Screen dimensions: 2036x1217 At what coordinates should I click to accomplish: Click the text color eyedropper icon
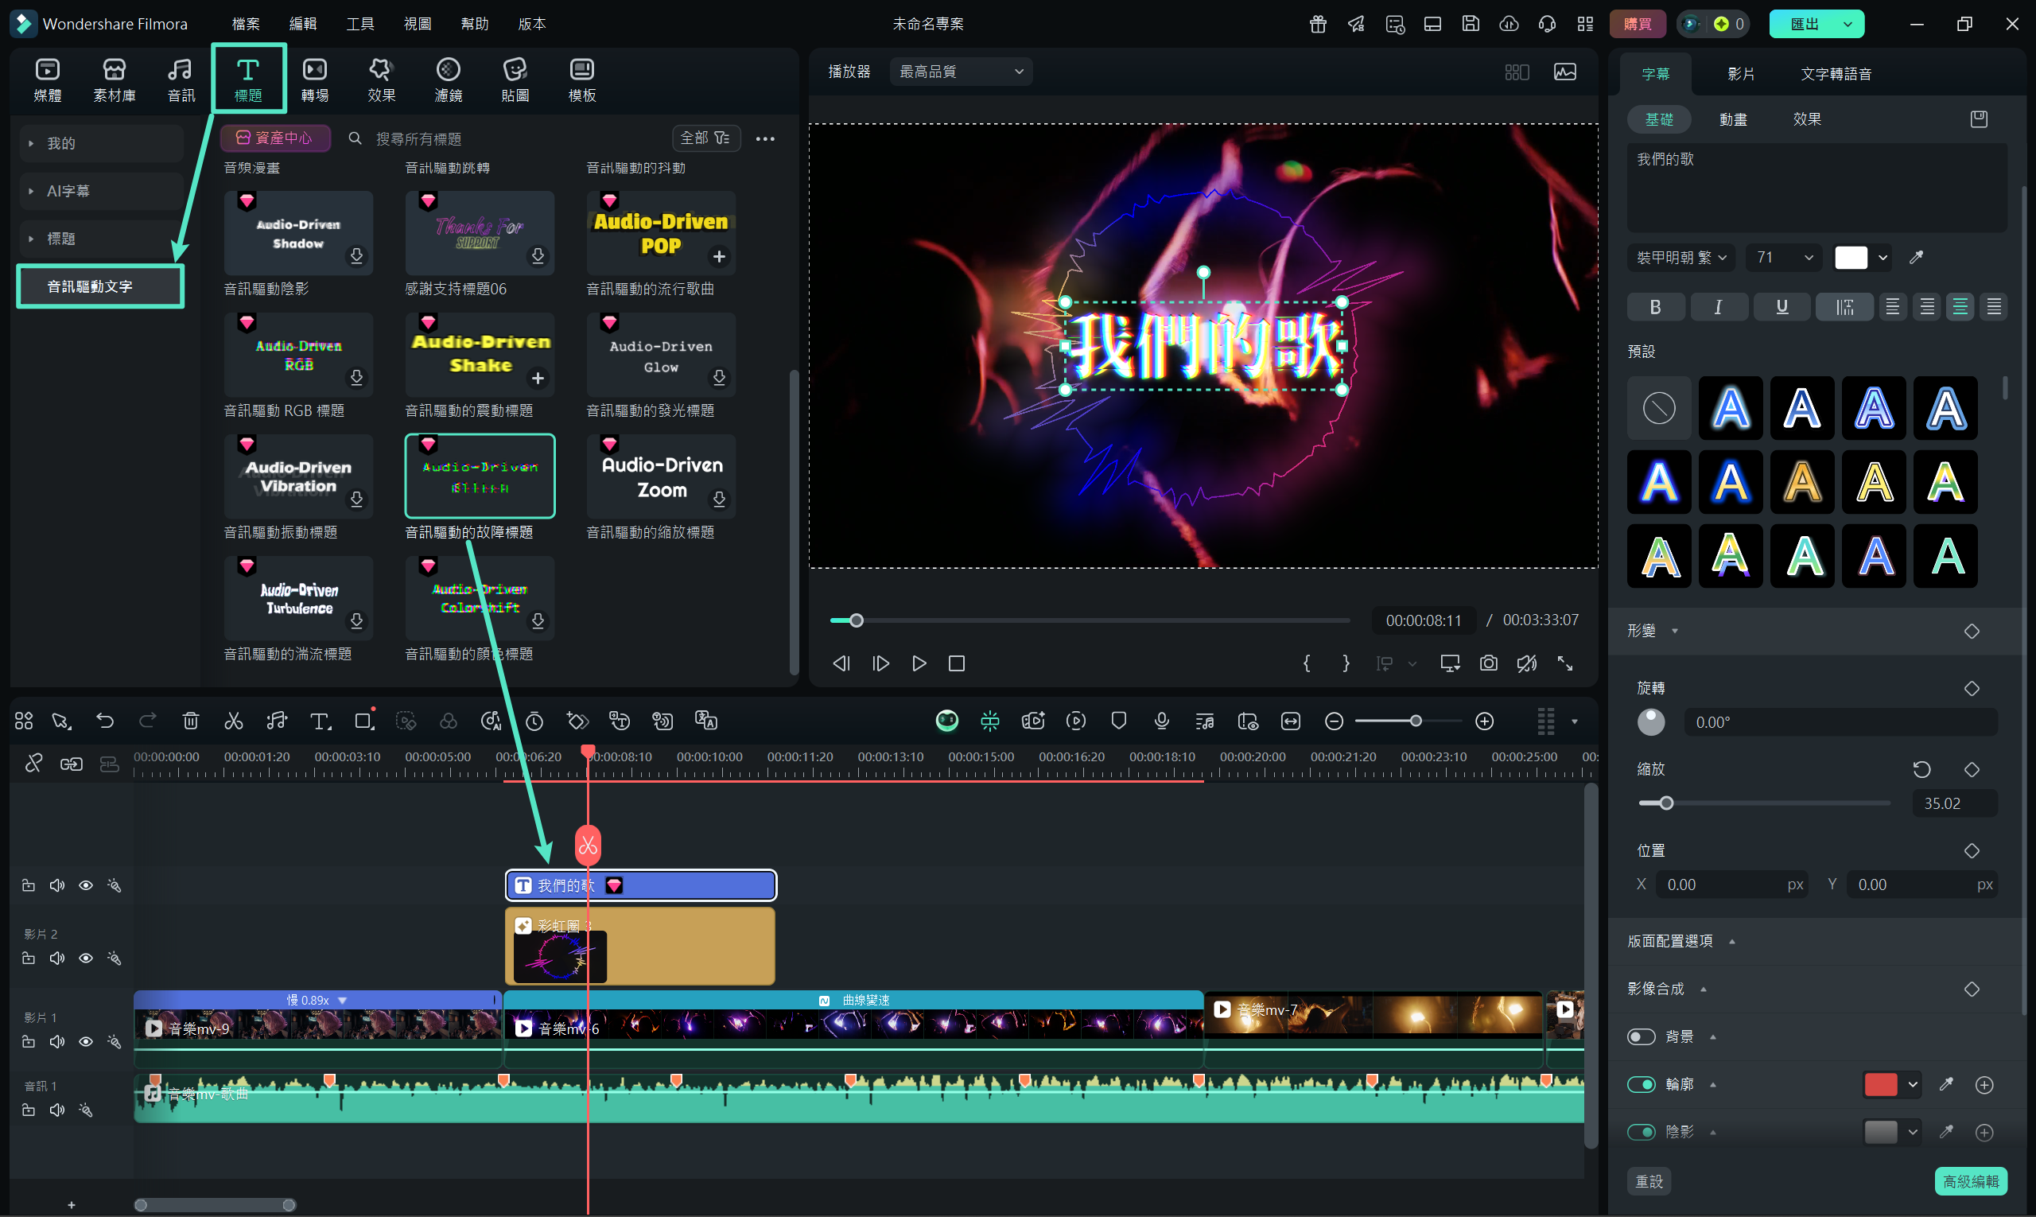coord(1916,258)
